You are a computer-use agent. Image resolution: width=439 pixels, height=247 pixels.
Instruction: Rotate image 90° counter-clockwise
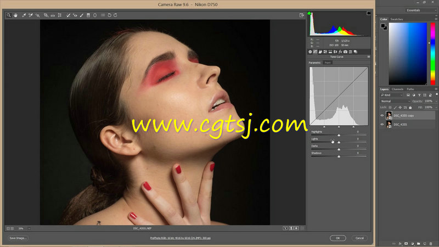click(109, 15)
